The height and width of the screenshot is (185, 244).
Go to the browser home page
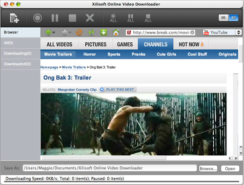coord(116,32)
